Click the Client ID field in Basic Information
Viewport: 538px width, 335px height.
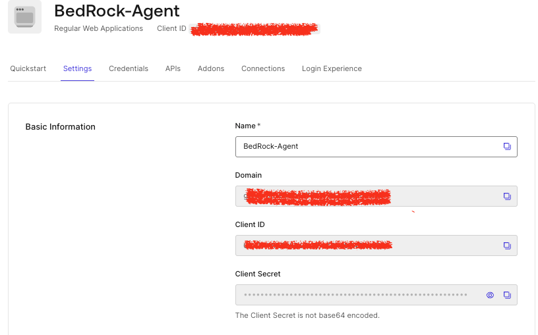click(376, 245)
